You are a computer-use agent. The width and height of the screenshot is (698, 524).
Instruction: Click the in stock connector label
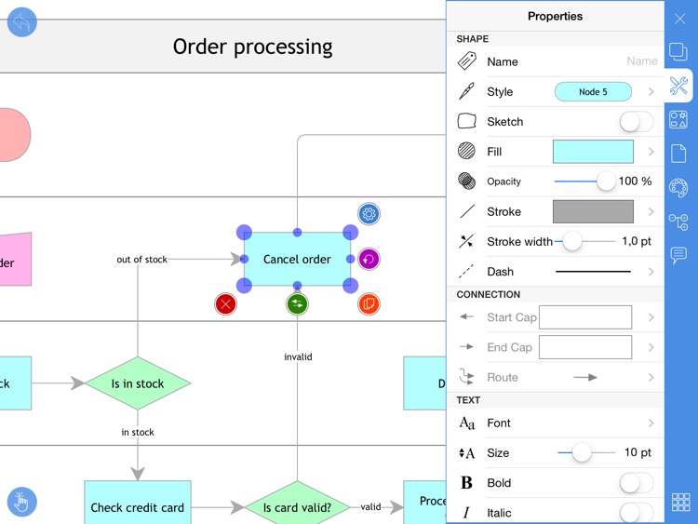[138, 432]
